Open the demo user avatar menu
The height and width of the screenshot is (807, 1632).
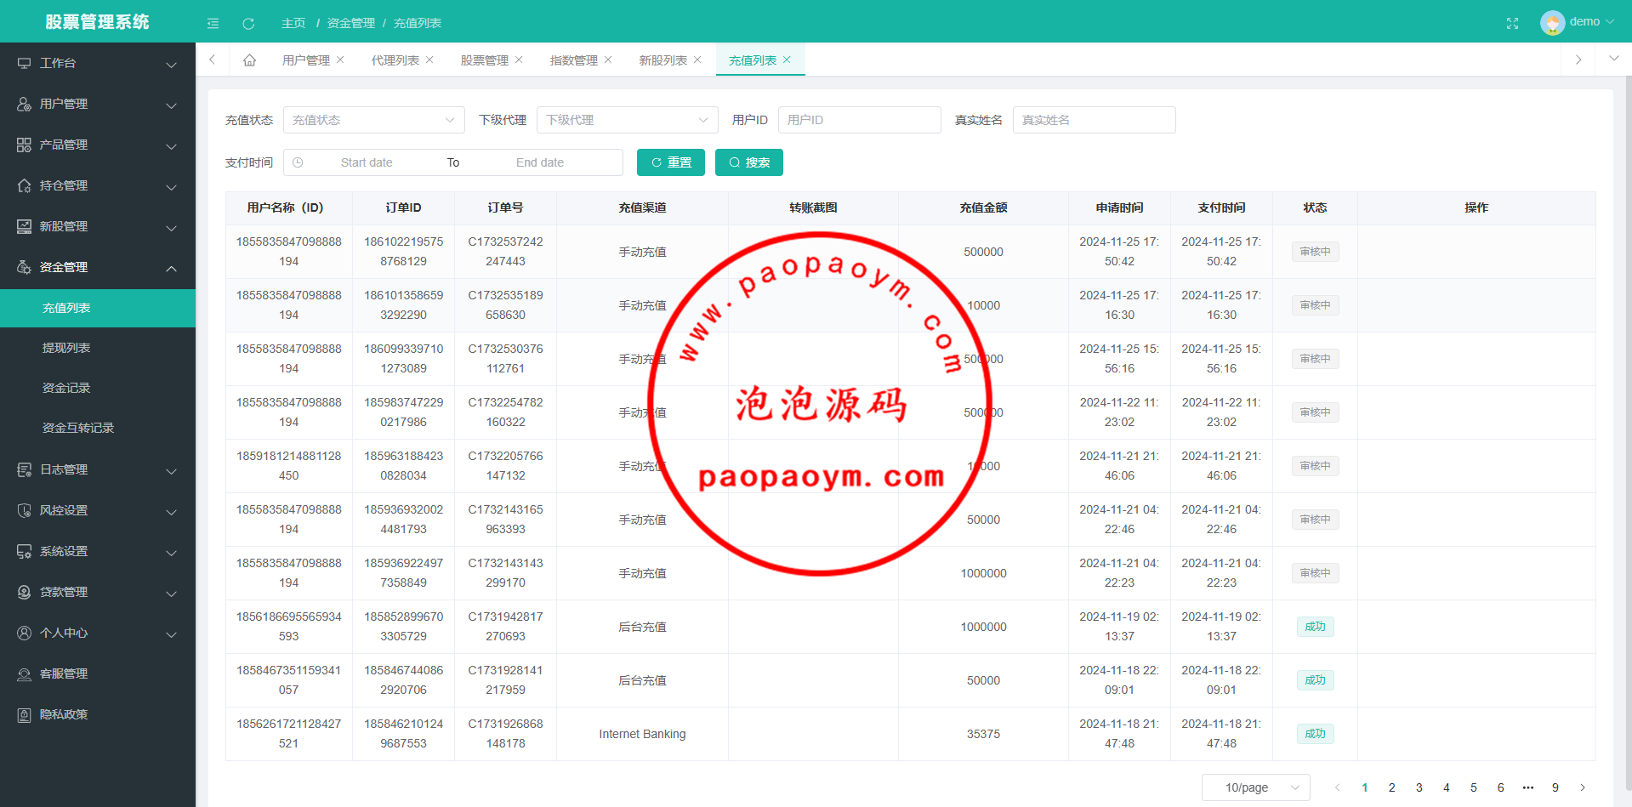[1577, 22]
